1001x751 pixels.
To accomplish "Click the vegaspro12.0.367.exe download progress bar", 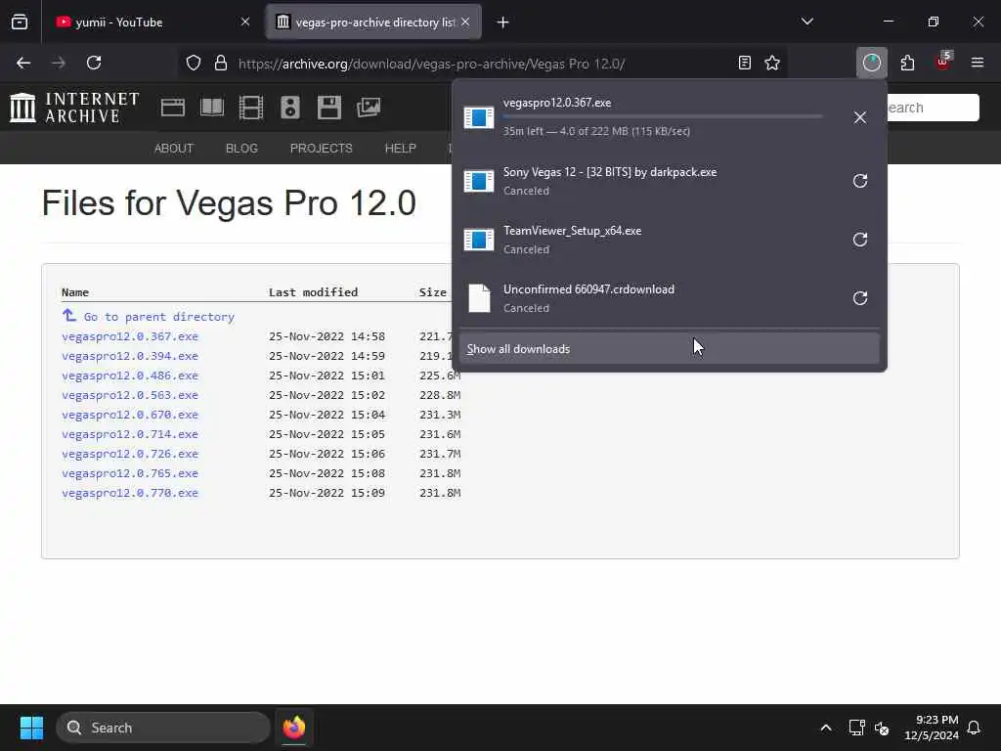I will point(663,117).
